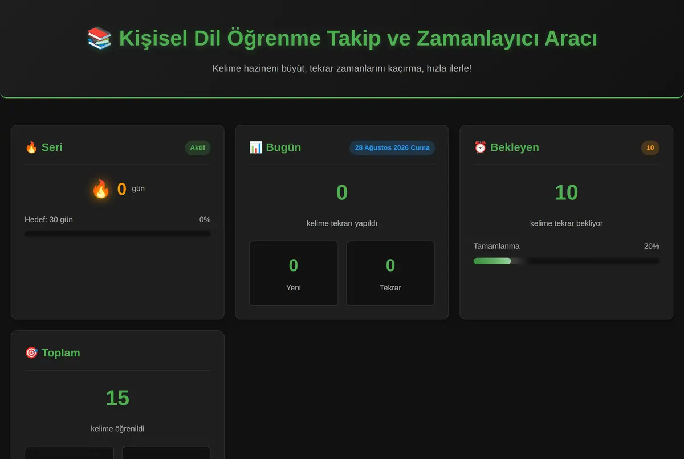Click the large 0 above 'kelime tekrarı yapıldı'
The width and height of the screenshot is (684, 459).
coord(342,192)
